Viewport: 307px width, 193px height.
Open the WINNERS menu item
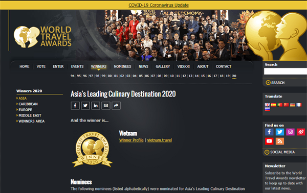coord(99,66)
